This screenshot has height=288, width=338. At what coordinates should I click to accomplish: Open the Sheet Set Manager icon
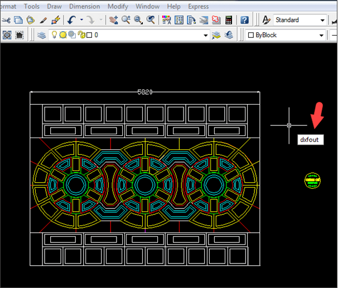click(x=204, y=20)
